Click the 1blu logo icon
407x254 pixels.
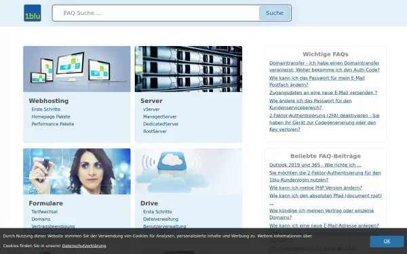33,13
